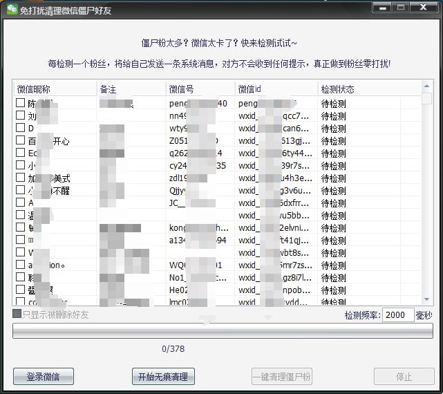This screenshot has width=443, height=394.
Task: Click the 检测状态 column header
Action: (x=369, y=89)
